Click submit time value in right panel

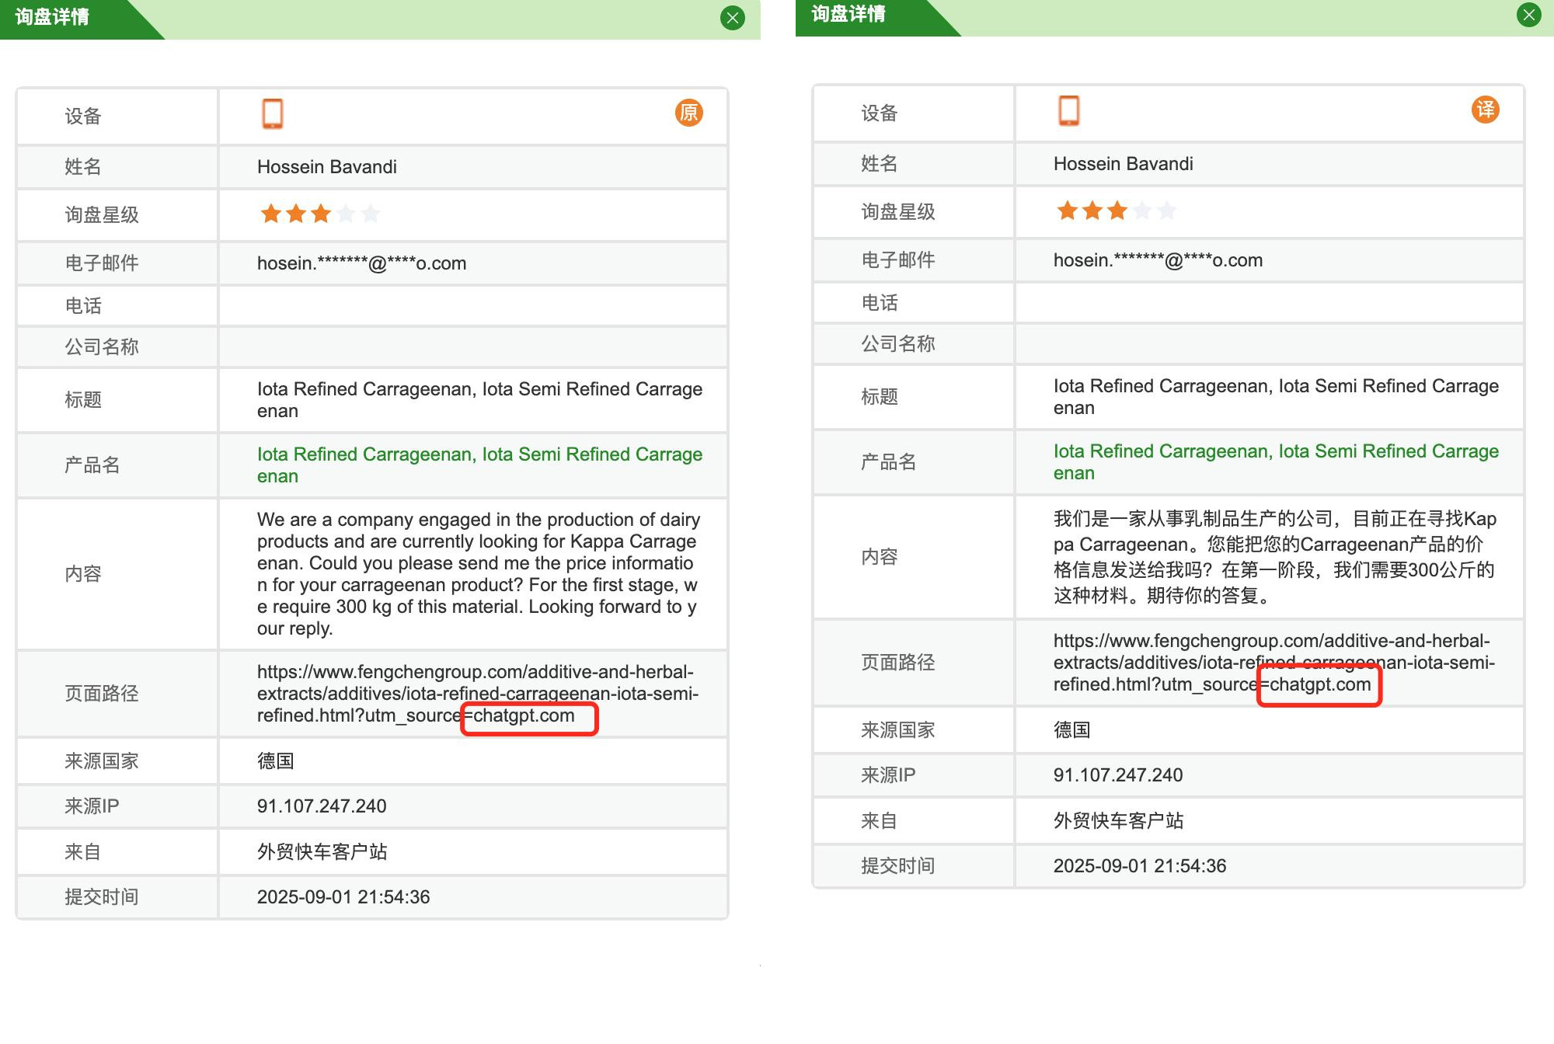1139,865
